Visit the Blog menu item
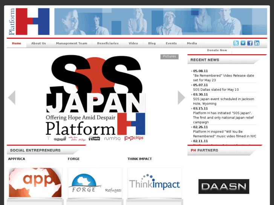The width and height of the screenshot is (274, 205). (152, 43)
